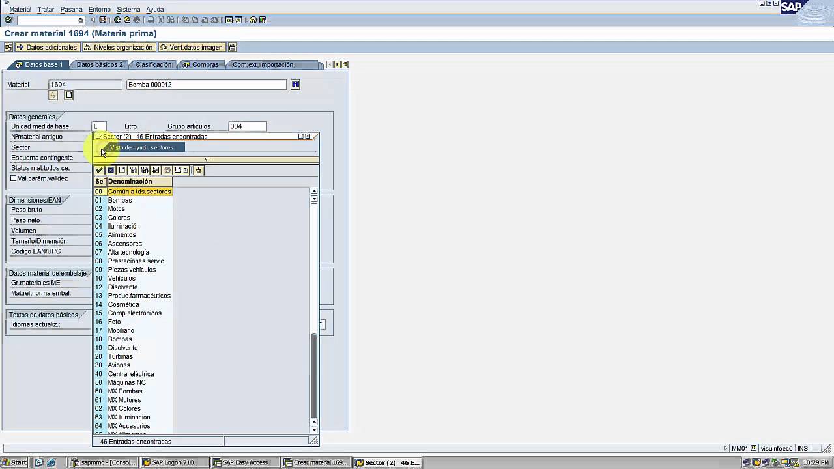Click the green Enter checkmark in the main toolbar

click(8, 20)
